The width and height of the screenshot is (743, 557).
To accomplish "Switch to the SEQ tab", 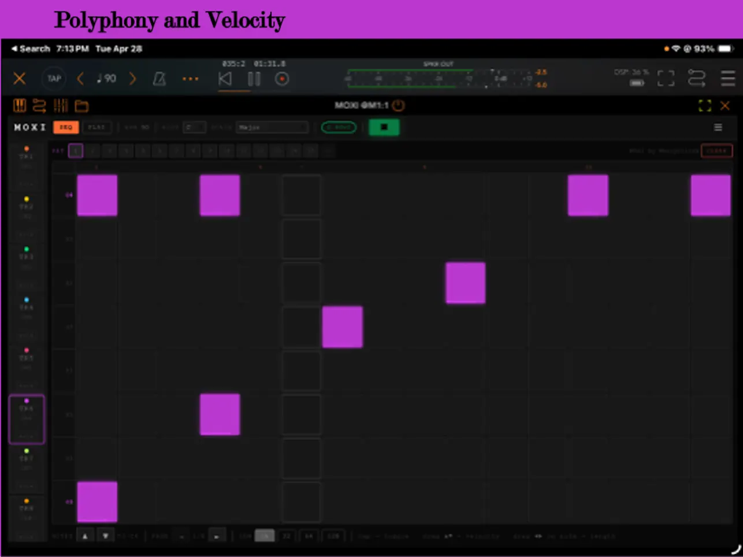I will (66, 127).
